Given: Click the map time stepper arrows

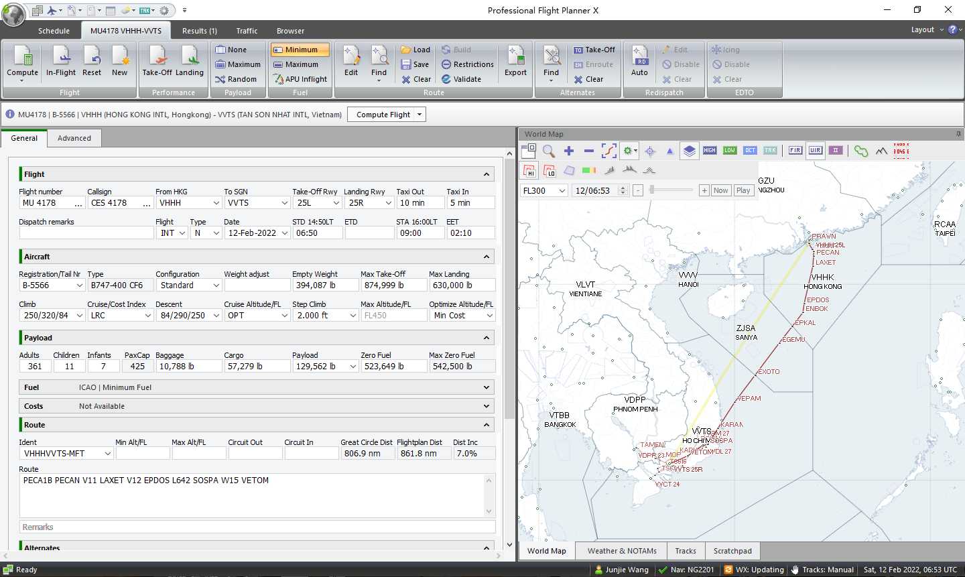Looking at the screenshot, I should click(x=623, y=191).
